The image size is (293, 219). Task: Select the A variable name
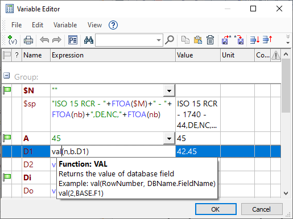(26, 138)
